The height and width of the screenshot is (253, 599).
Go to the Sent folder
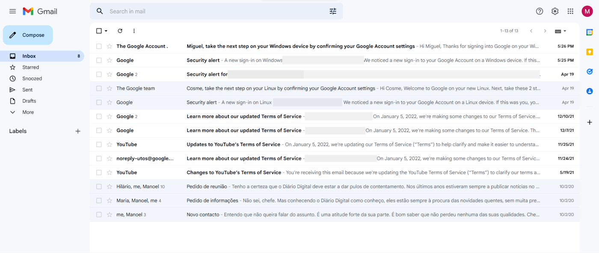click(x=27, y=90)
